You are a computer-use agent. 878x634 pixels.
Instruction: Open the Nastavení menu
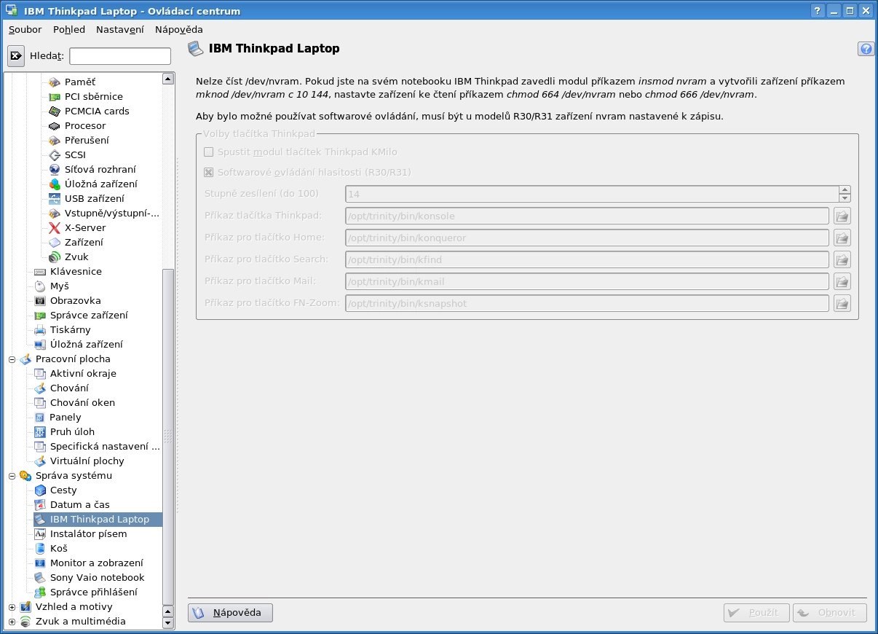pyautogui.click(x=120, y=30)
